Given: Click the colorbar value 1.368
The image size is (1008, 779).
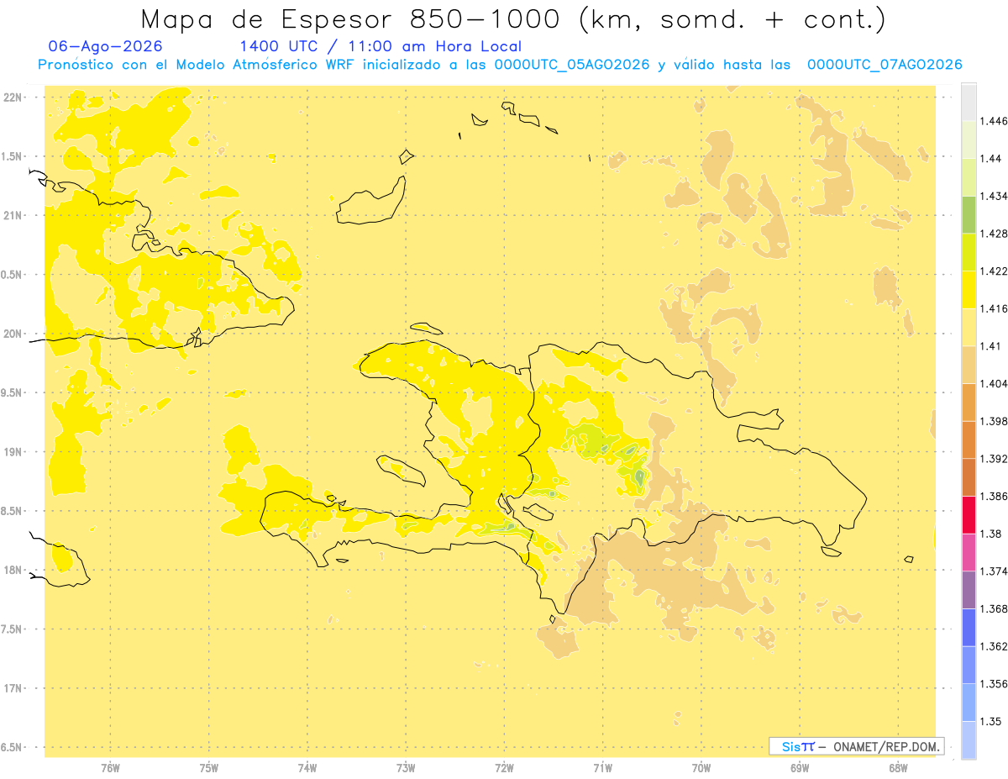Looking at the screenshot, I should coord(994,608).
